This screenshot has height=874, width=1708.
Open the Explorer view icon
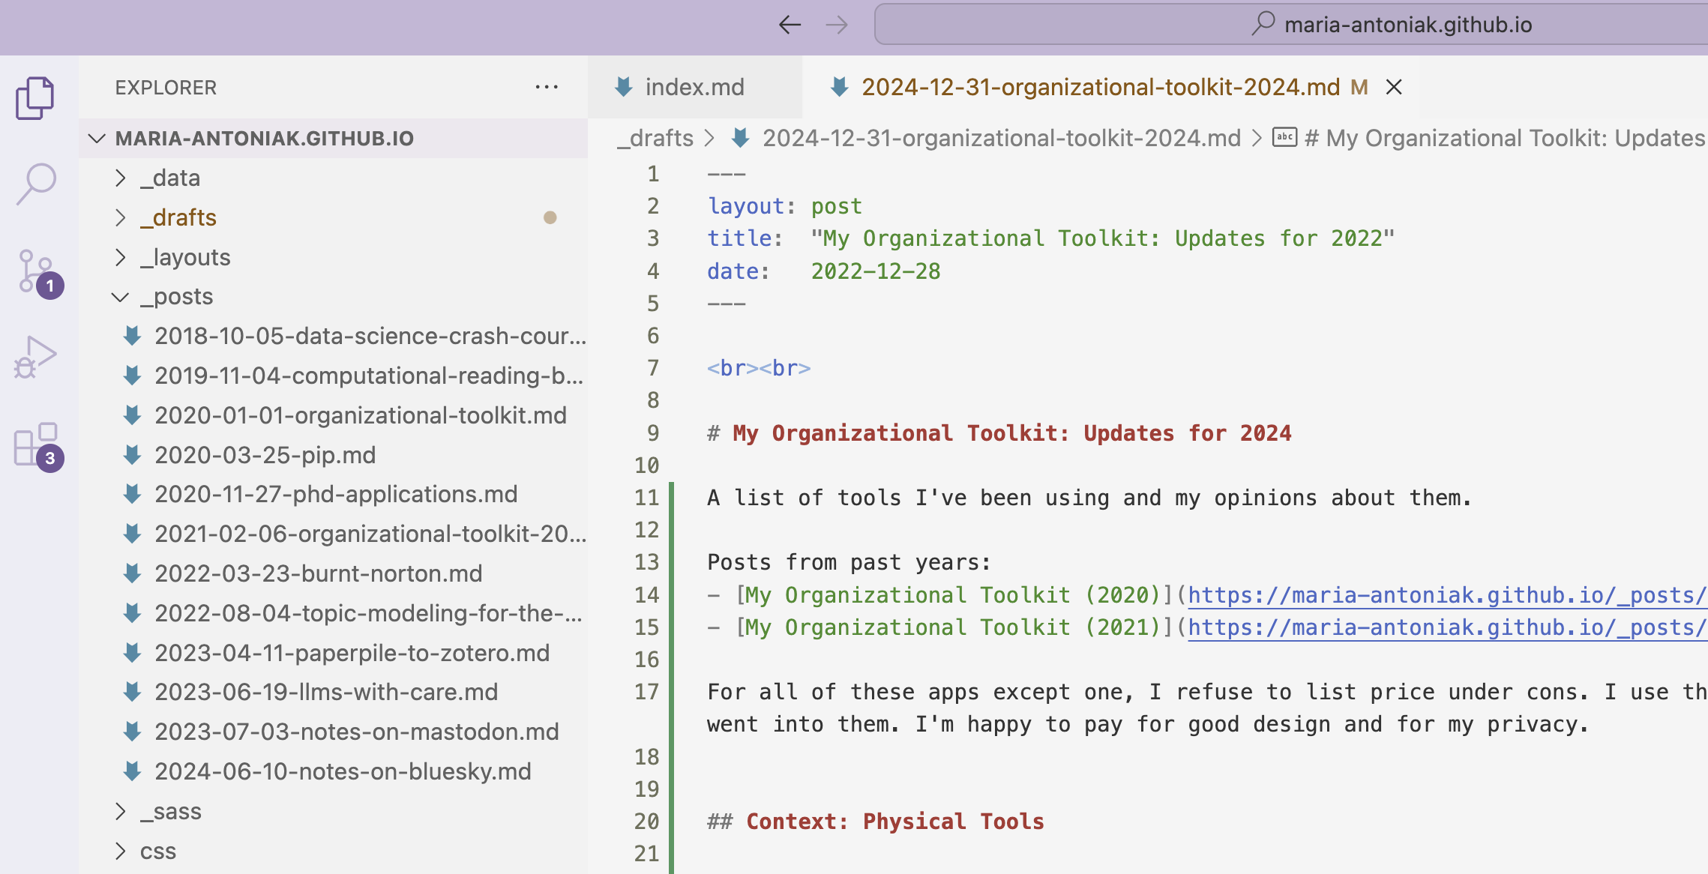tap(35, 98)
